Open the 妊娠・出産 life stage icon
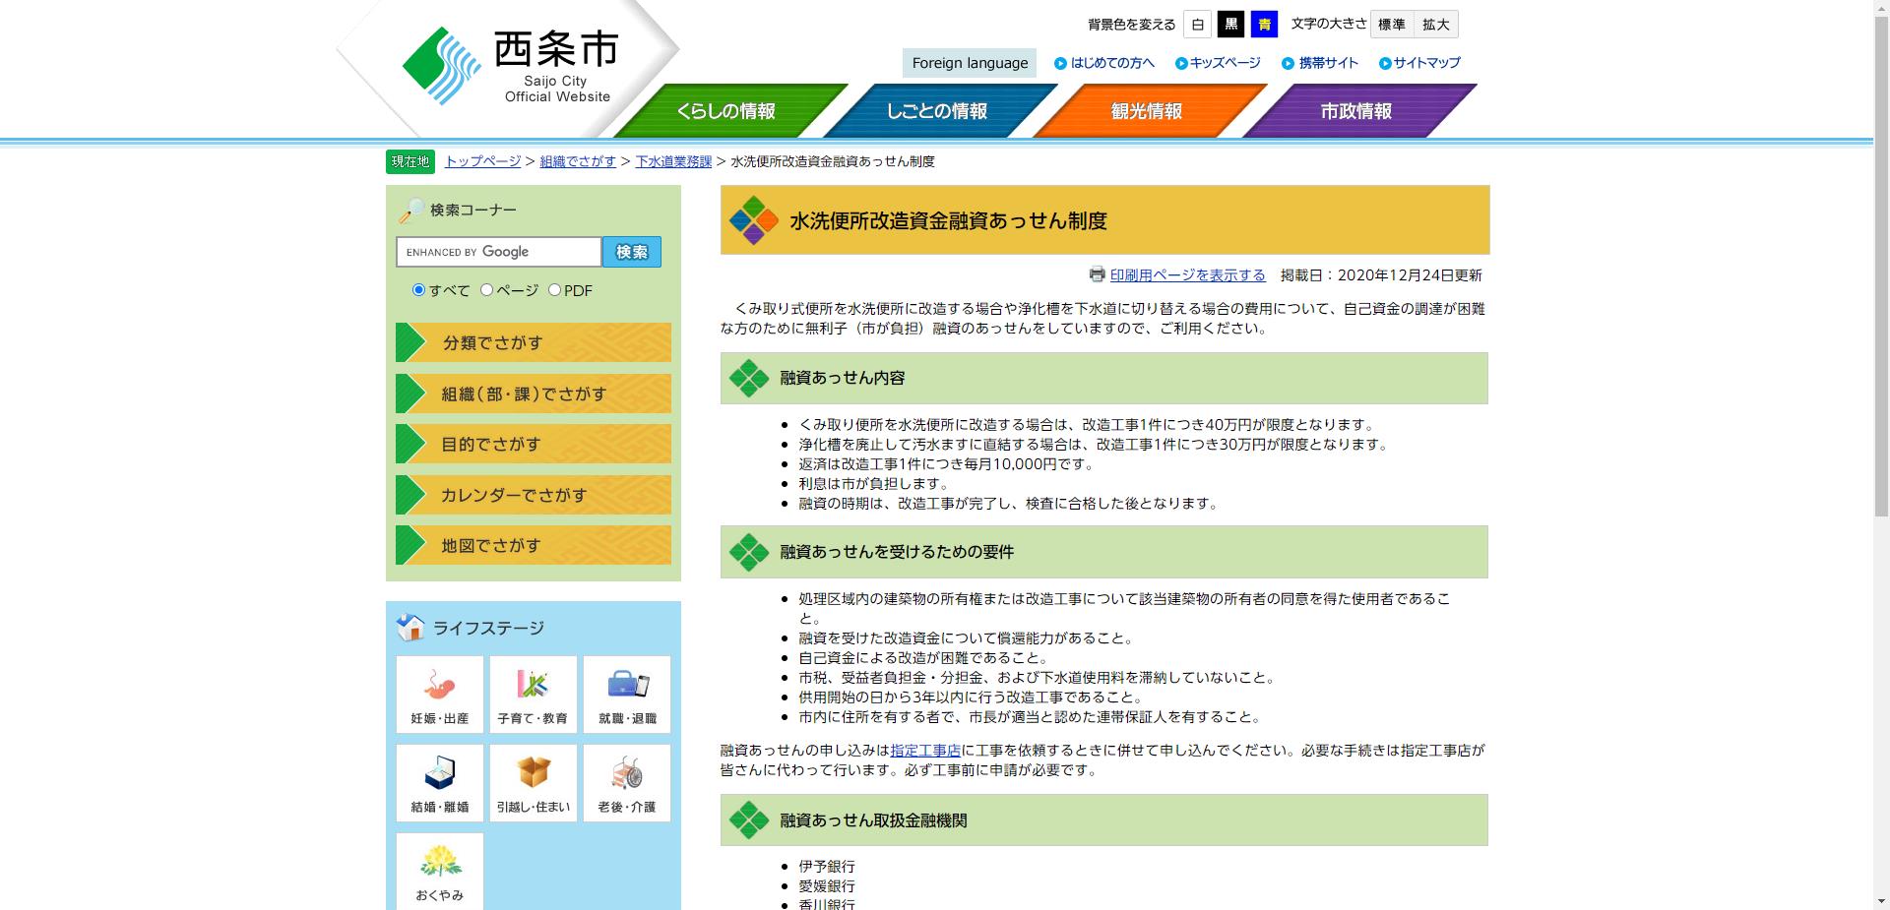 439,694
